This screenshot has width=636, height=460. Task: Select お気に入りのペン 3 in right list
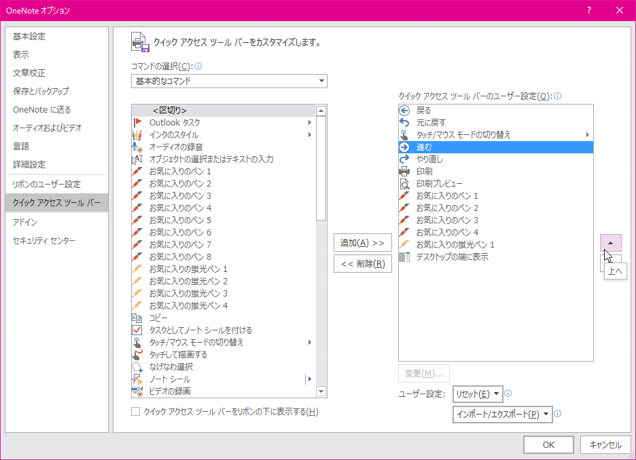495,221
